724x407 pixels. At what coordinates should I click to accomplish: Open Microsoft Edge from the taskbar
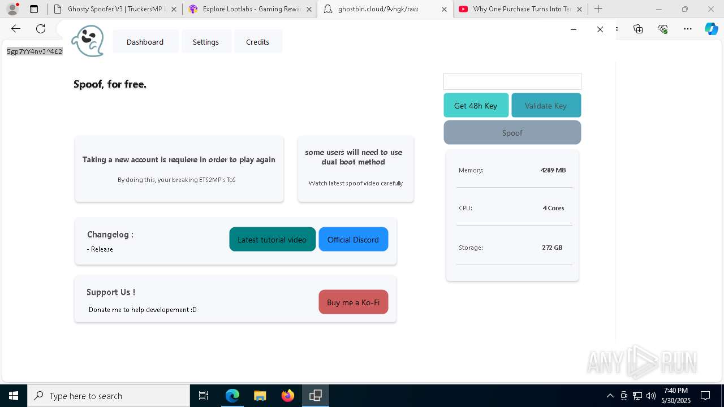coord(232,396)
